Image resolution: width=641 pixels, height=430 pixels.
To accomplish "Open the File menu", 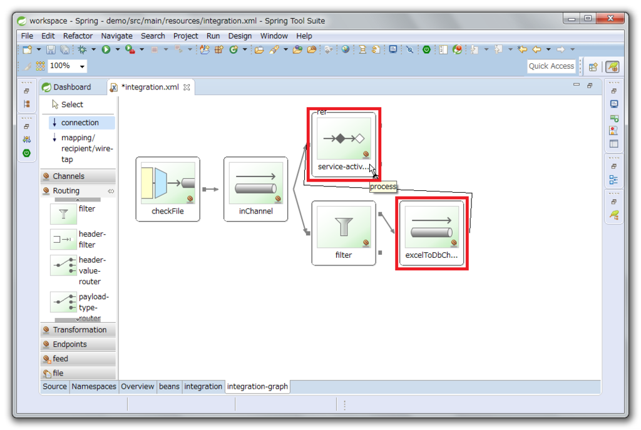I will [27, 36].
